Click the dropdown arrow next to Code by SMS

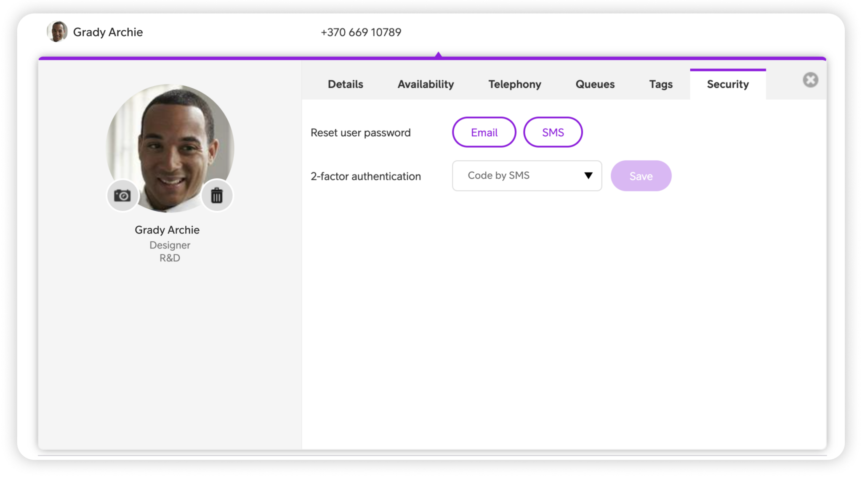point(589,176)
